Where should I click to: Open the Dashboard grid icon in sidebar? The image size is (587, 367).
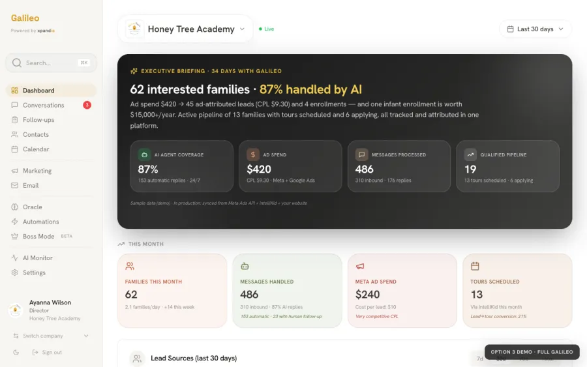[x=14, y=90]
